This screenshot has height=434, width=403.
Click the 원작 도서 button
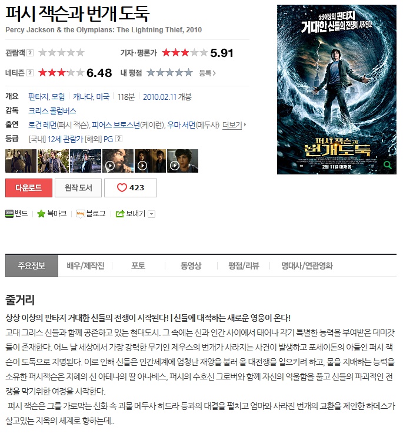point(78,188)
